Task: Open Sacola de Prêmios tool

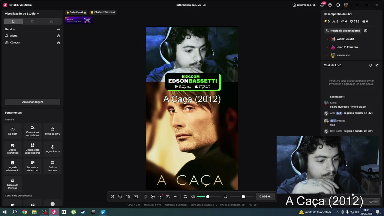Action: coord(13,184)
